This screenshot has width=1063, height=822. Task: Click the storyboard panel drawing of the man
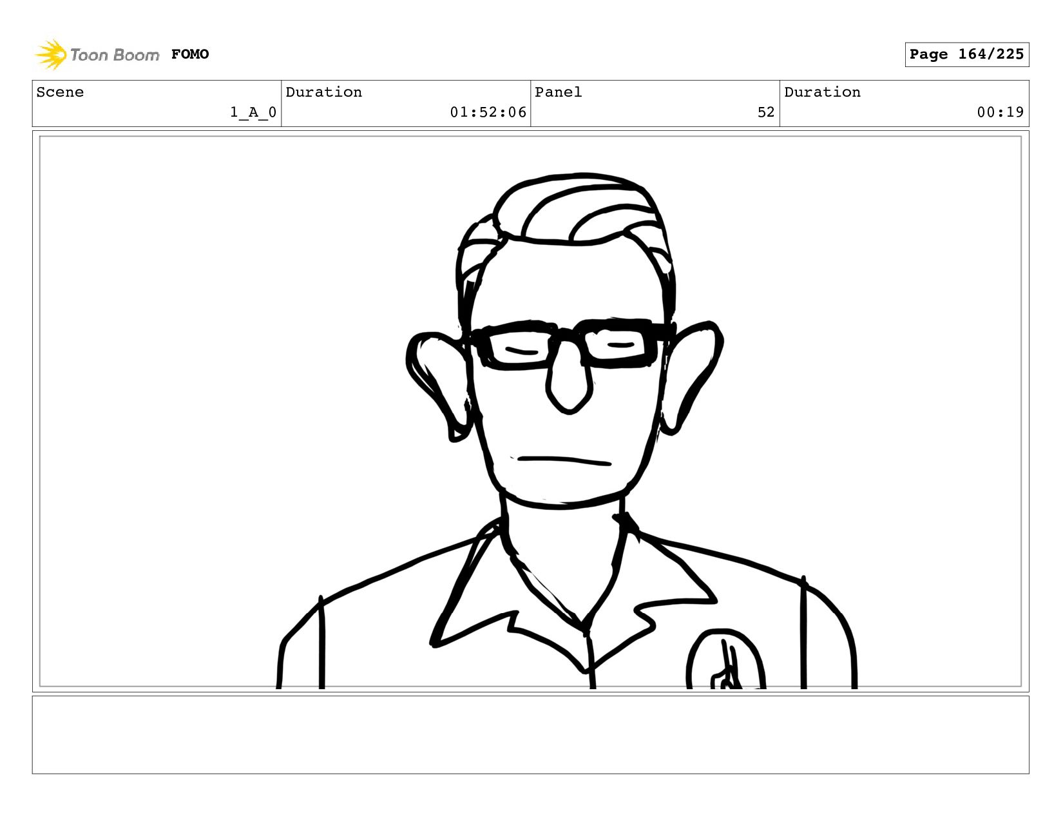click(x=530, y=411)
